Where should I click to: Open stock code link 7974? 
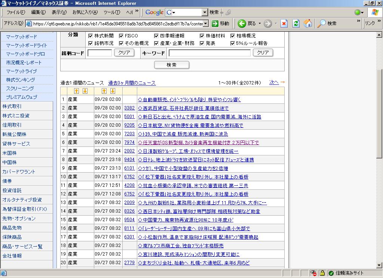129,142
